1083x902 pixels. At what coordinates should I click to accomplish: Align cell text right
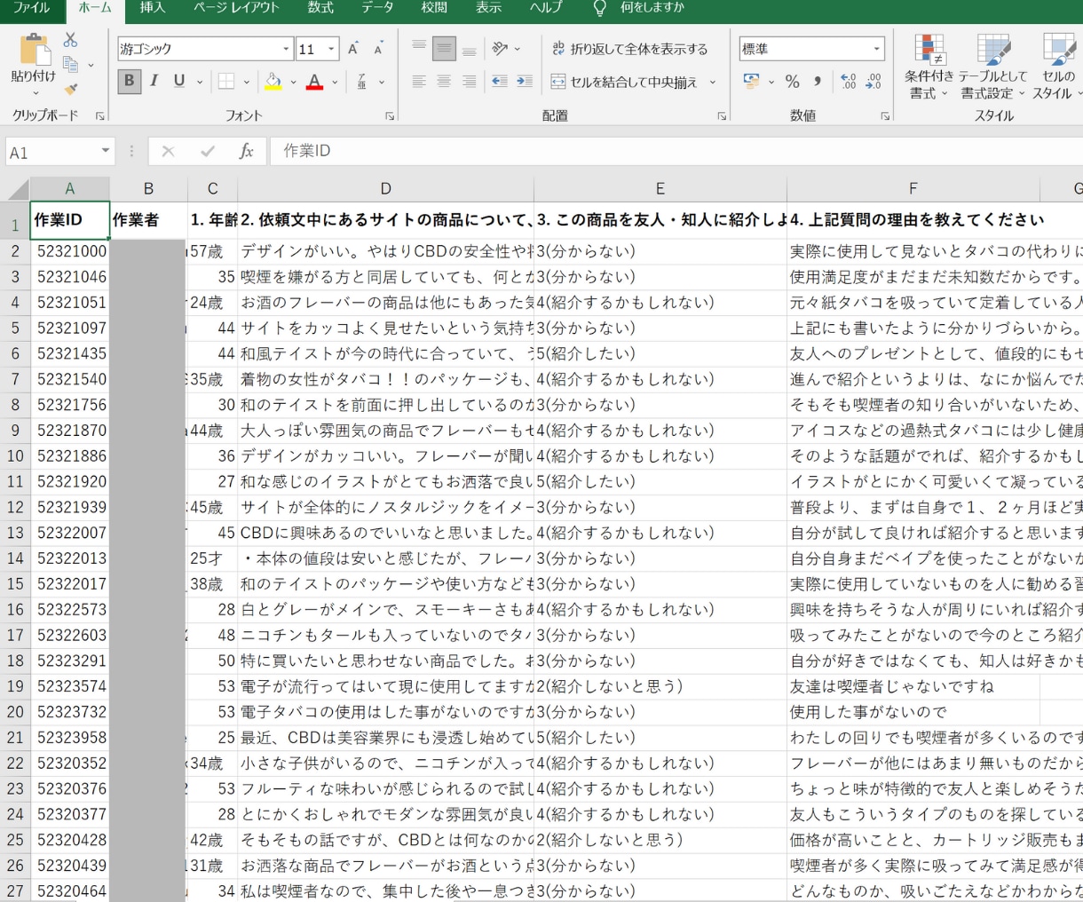[470, 82]
